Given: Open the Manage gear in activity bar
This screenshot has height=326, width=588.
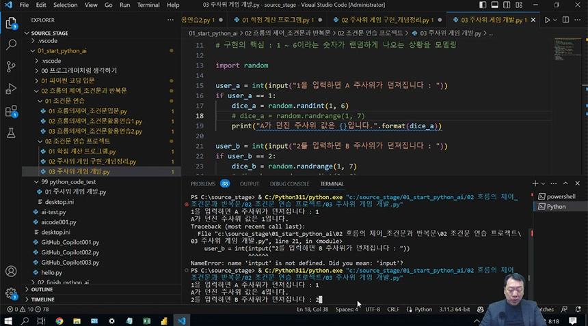Looking at the screenshot, I should (11, 294).
